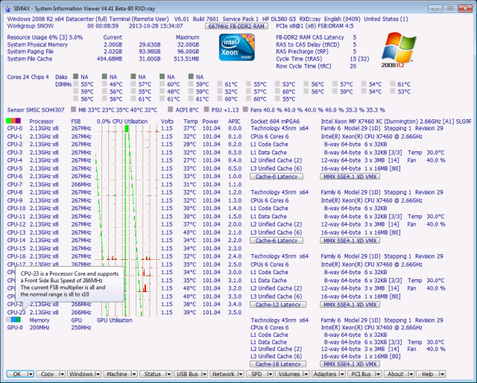Click the CPU-0 row label
This screenshot has height=383, width=477.
tap(15, 128)
